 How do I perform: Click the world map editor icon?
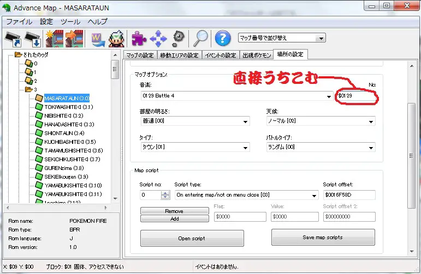pyautogui.click(x=99, y=38)
